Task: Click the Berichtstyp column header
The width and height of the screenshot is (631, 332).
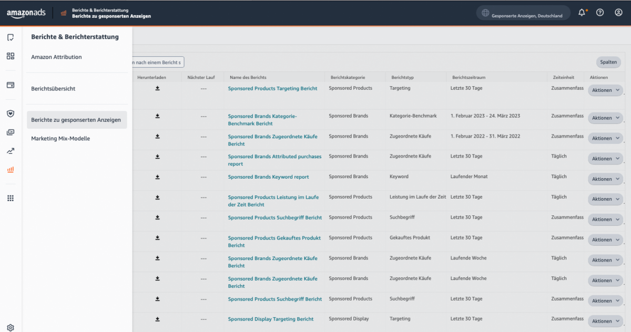Action: coord(403,77)
